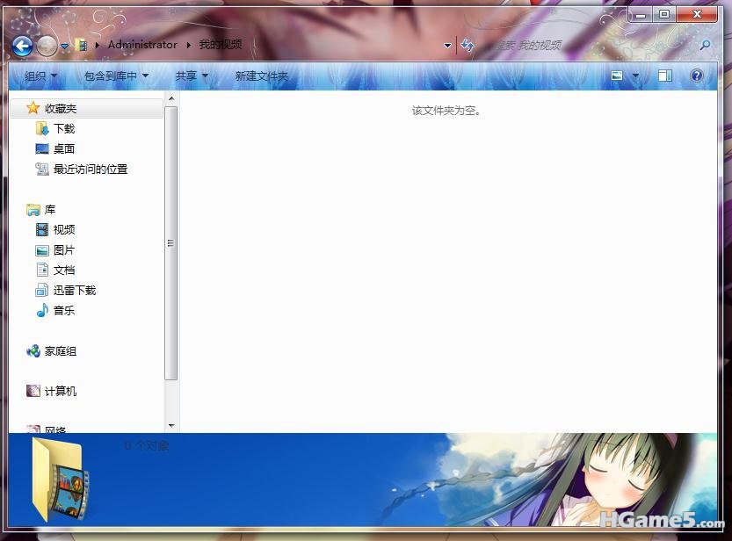Click the navigation pane scrollbar thumb
Viewport: 732px width, 541px height.
[170, 243]
